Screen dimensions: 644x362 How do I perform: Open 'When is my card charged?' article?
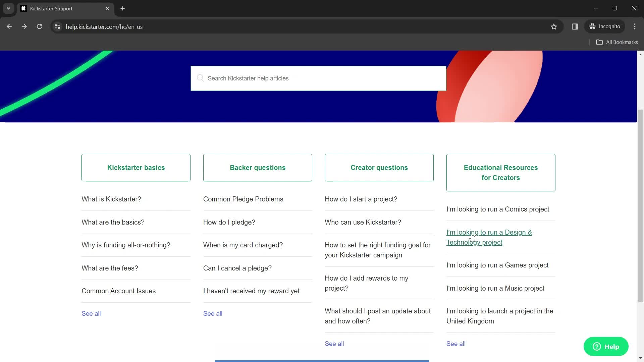[x=243, y=245]
